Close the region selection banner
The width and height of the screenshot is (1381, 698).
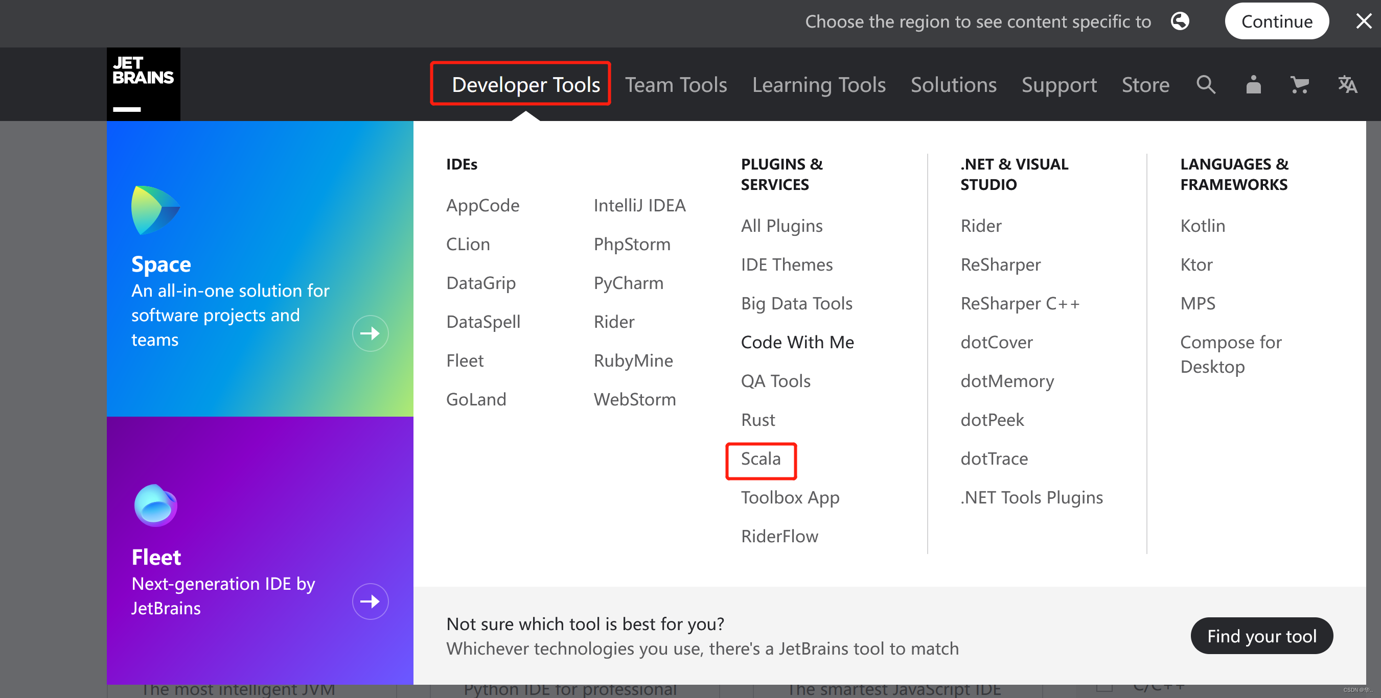click(x=1363, y=21)
